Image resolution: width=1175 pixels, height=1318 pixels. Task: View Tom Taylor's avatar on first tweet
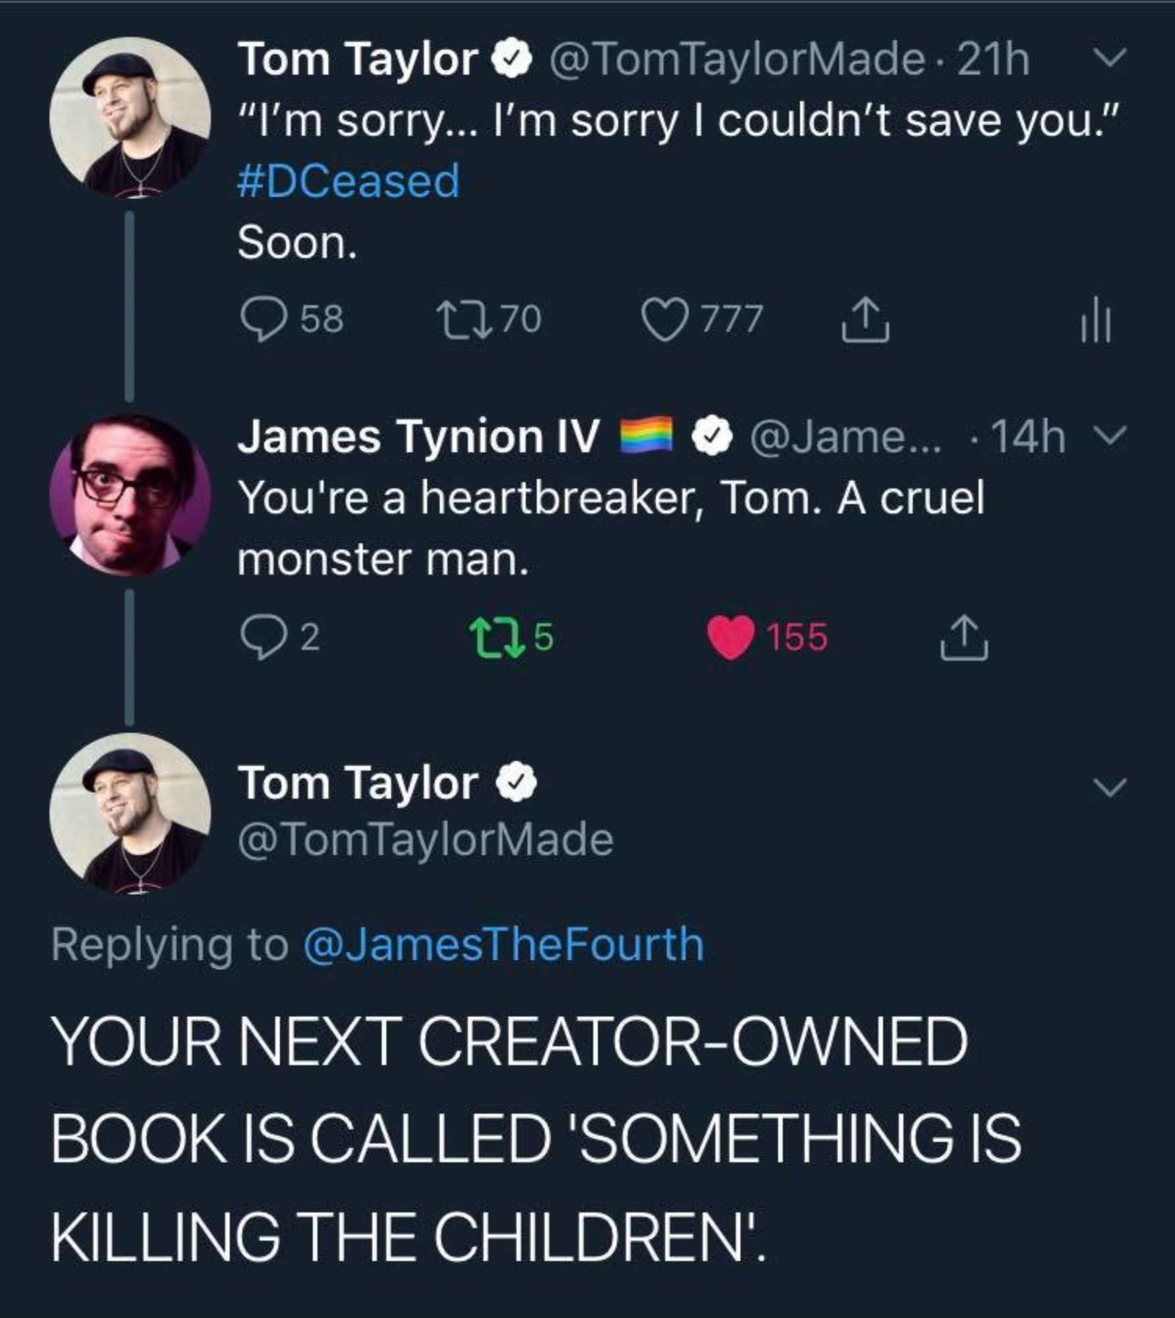(x=130, y=117)
